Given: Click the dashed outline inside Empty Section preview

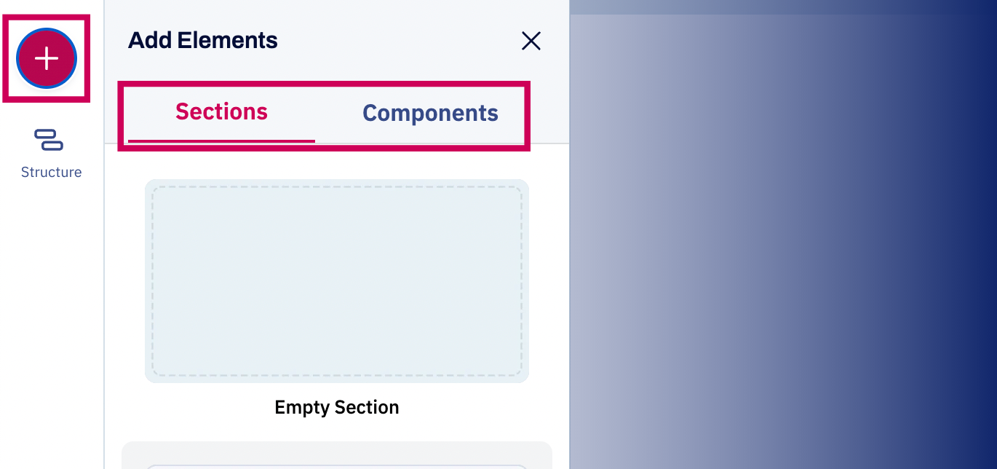Looking at the screenshot, I should point(337,281).
